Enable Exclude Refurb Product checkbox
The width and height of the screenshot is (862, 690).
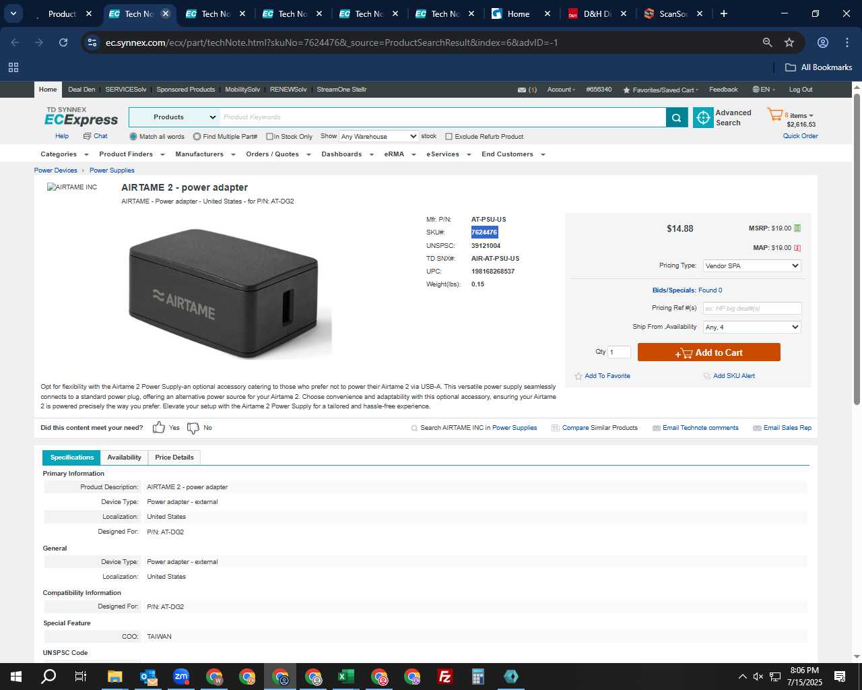[x=449, y=136]
